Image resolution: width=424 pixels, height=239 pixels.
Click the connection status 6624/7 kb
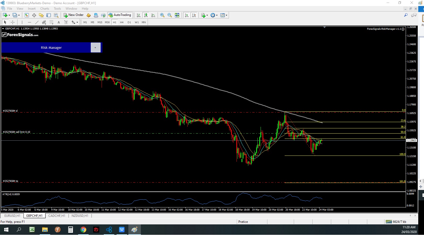[x=396, y=222]
